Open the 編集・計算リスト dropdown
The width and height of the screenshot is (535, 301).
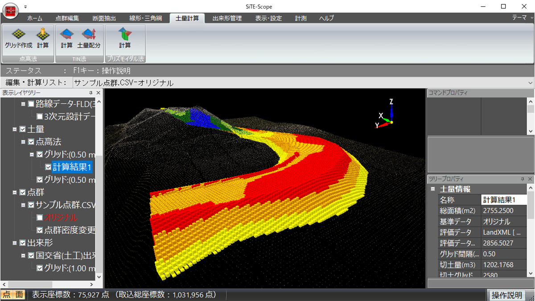(x=530, y=83)
